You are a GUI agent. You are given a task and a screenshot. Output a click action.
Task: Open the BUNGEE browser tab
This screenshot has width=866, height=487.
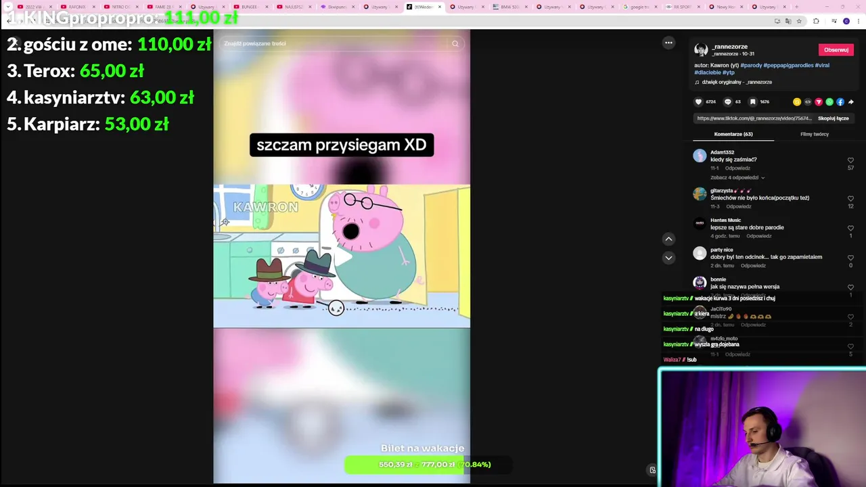click(250, 7)
